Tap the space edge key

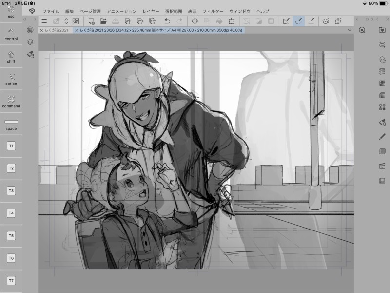(11, 124)
